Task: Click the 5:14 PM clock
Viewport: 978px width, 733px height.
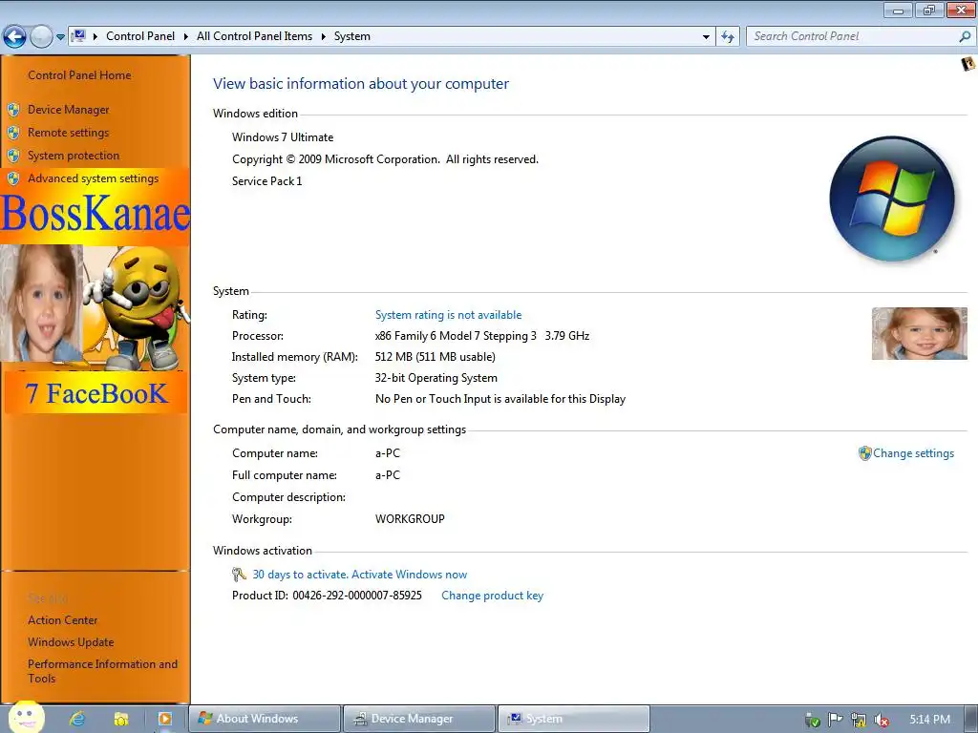Action: [x=930, y=720]
